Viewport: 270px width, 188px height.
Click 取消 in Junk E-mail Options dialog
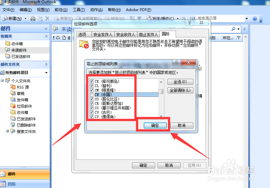[x=169, y=165]
